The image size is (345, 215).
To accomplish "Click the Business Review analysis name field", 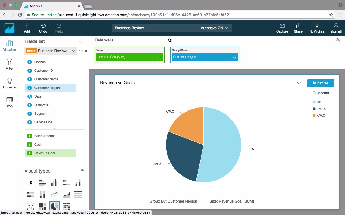I will (x=129, y=28).
